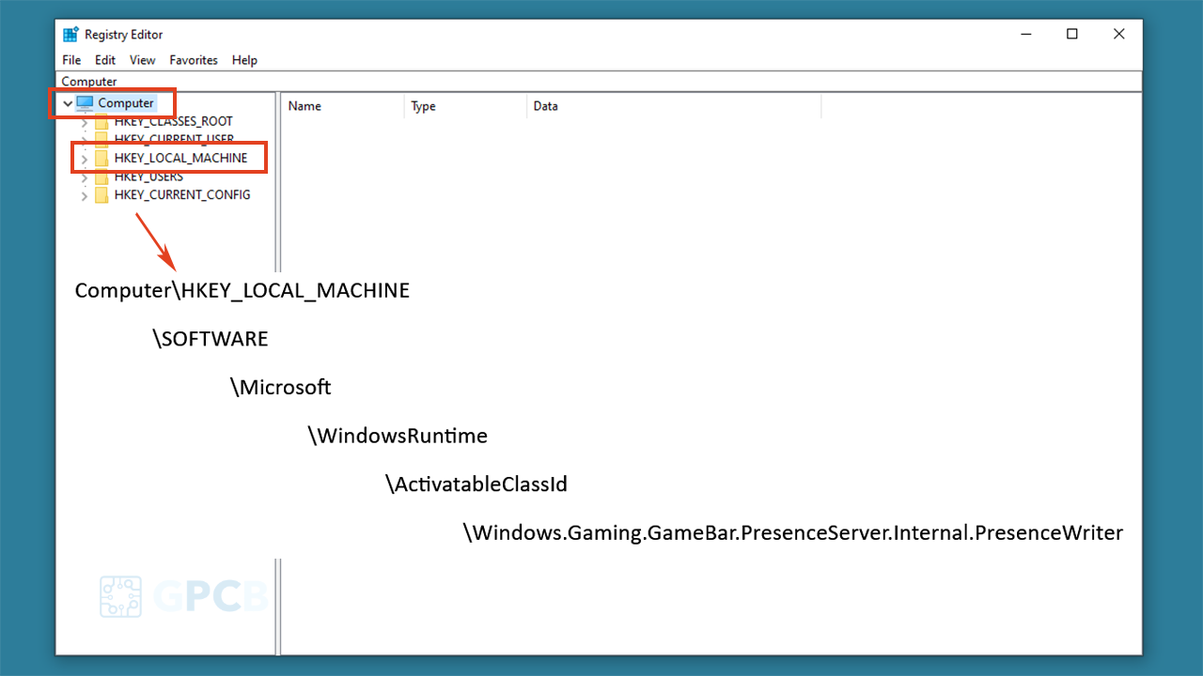Minimize the Registry Editor window
This screenshot has height=676, width=1203.
(x=1025, y=34)
